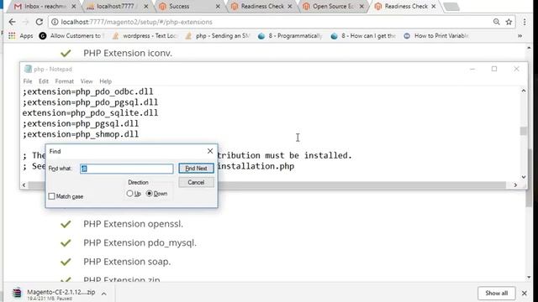Open 'Allow Customers to' bookmark
The height and width of the screenshot is (302, 538).
pos(71,35)
